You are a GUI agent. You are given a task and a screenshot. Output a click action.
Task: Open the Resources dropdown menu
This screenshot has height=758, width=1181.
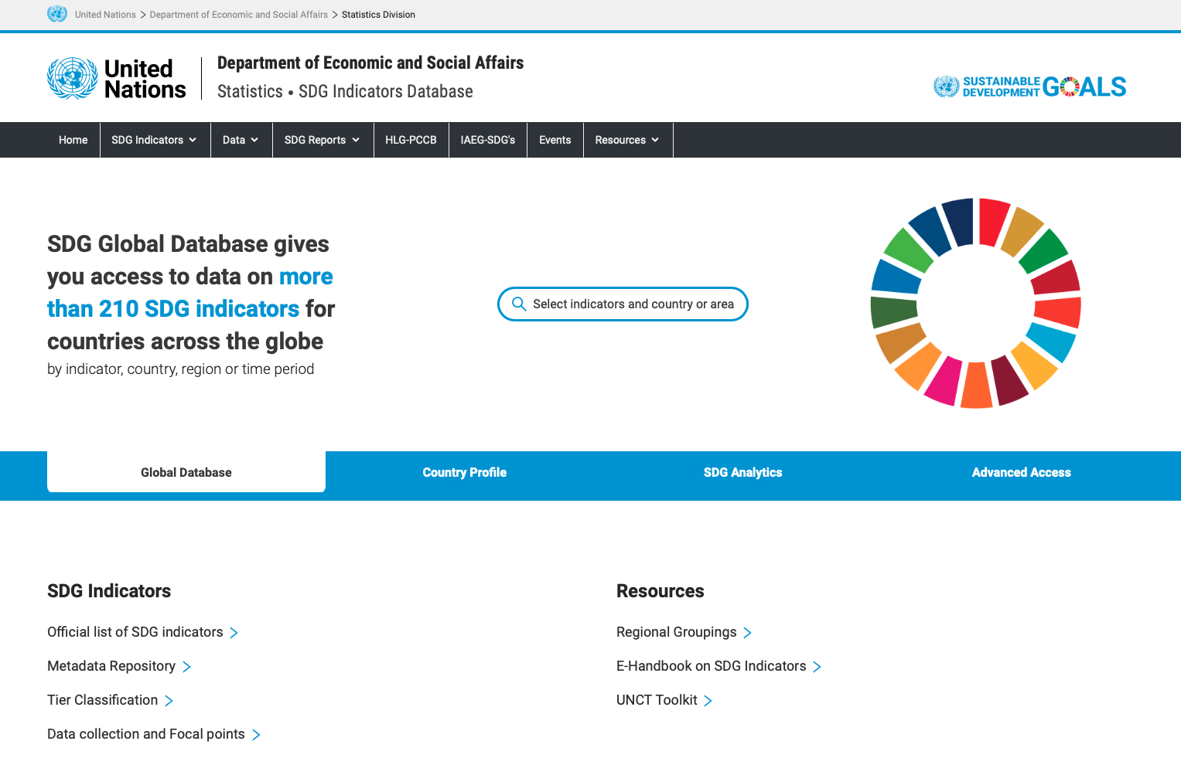pos(627,140)
